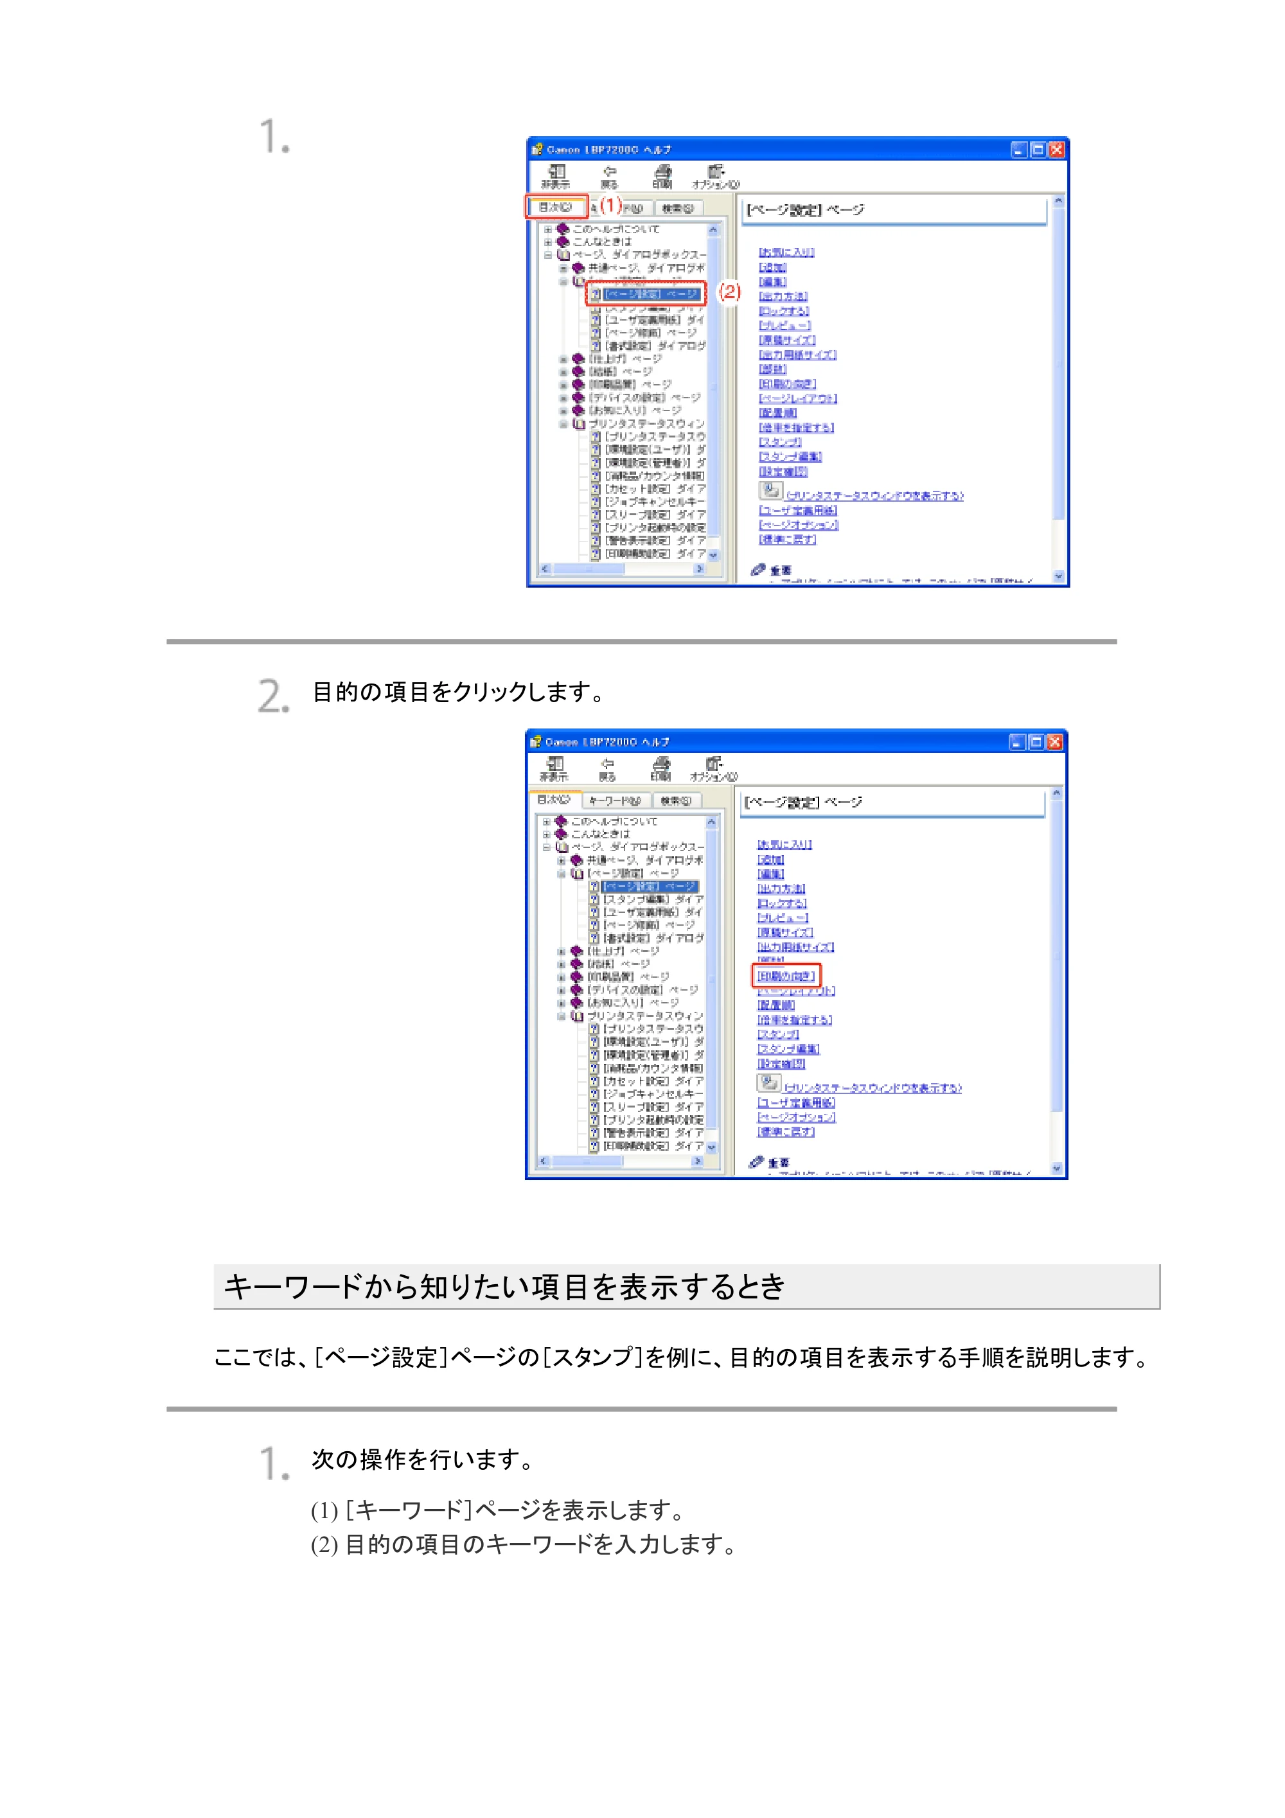Viewport: 1285px width, 1818px height.
Task: Click the 戻る (Back) arrow icon in upper help window
Action: click(609, 172)
